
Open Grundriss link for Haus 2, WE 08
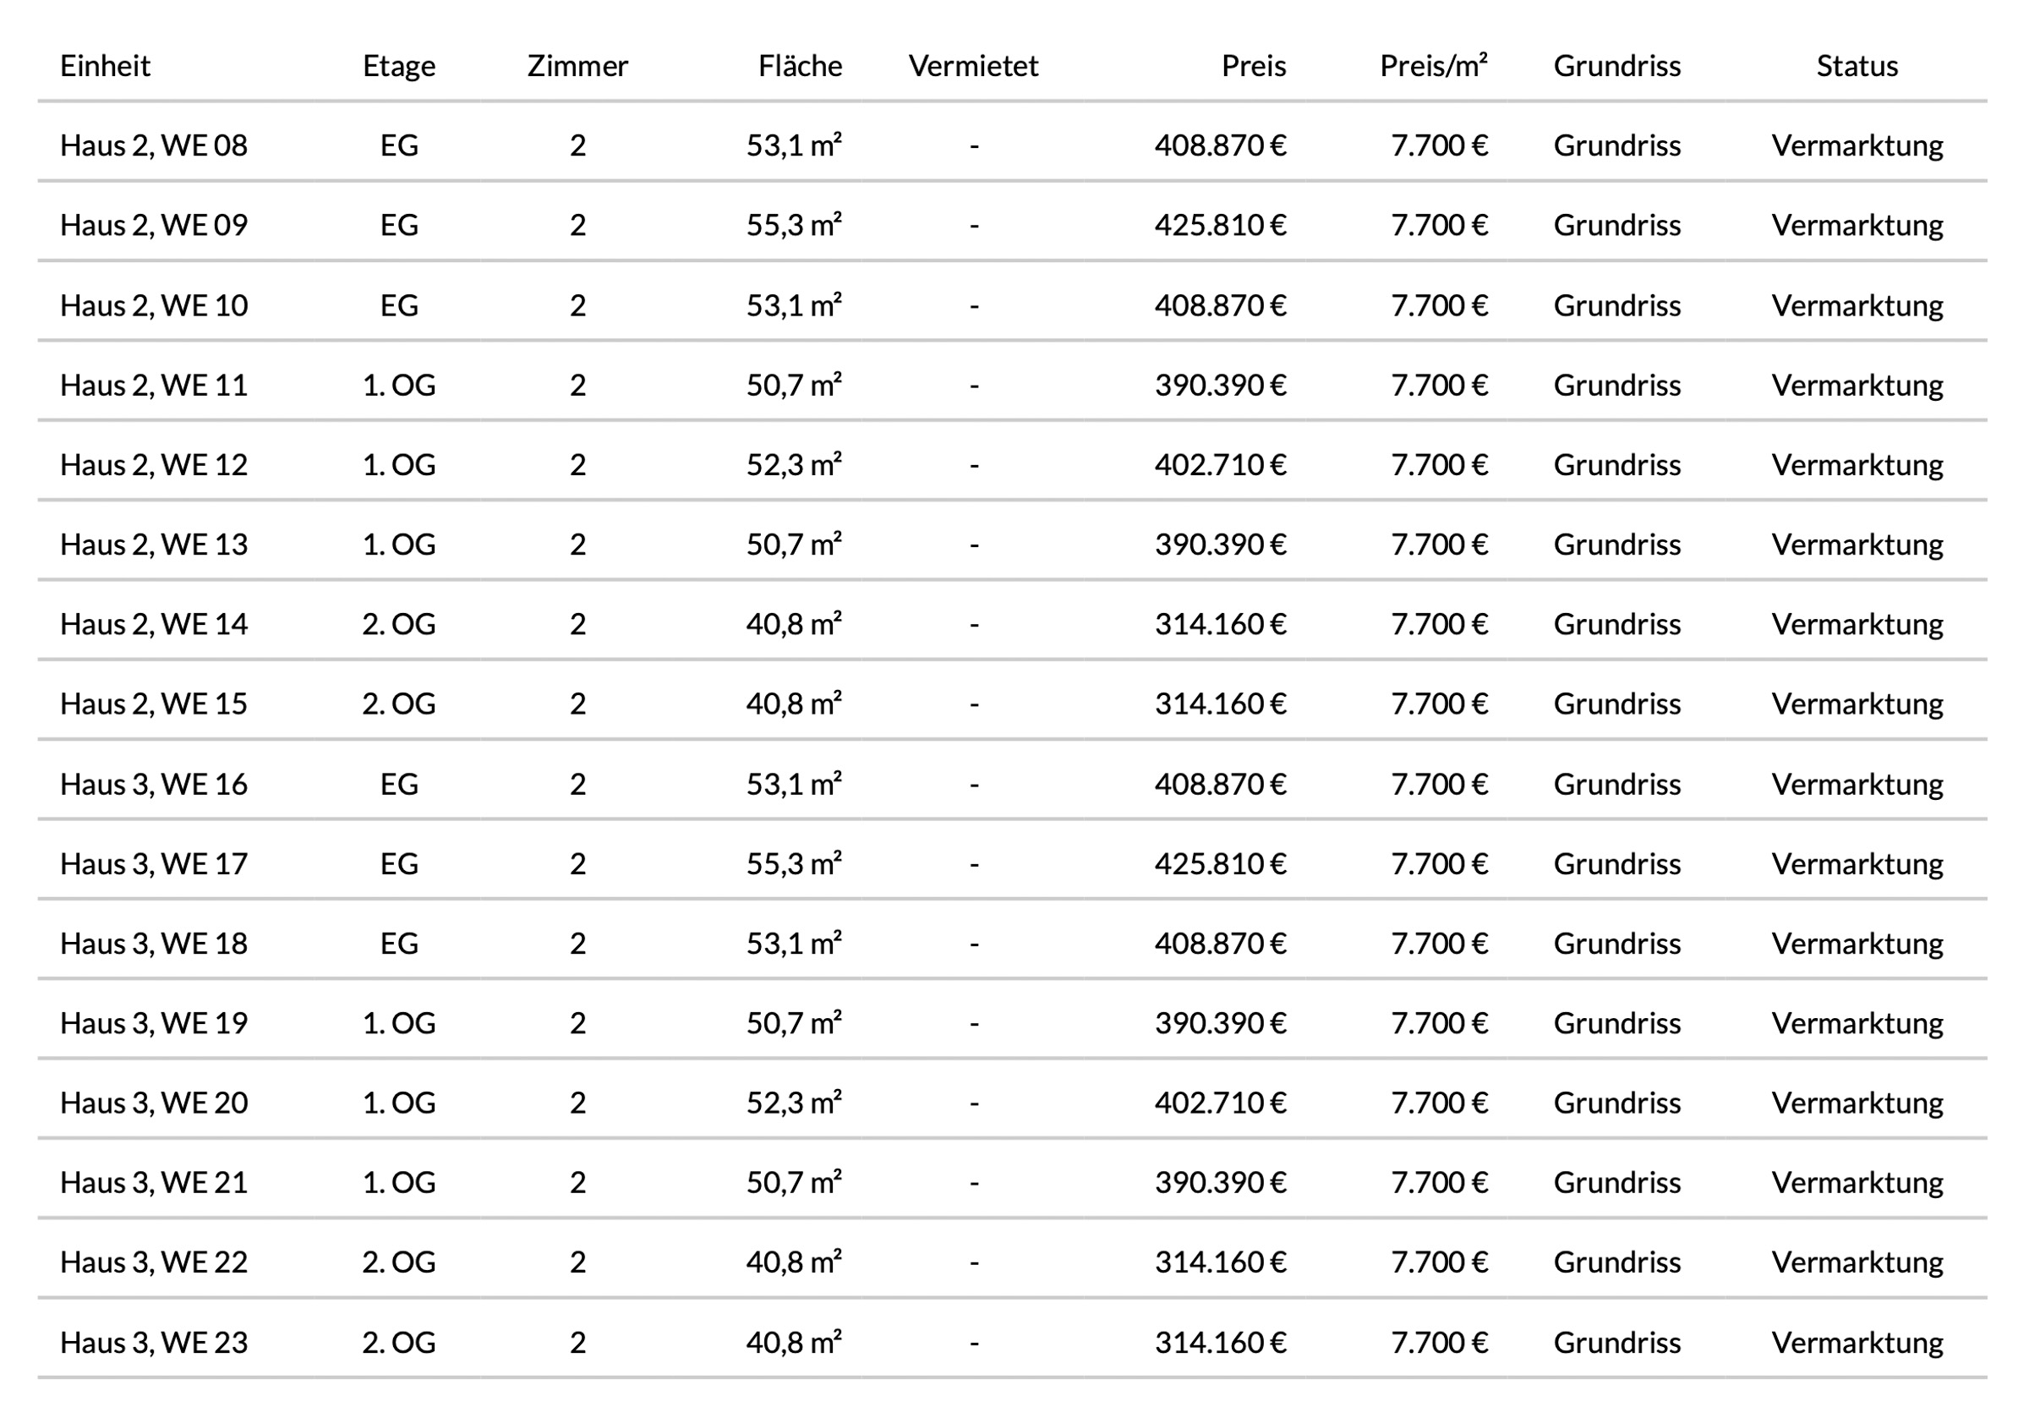1616,146
